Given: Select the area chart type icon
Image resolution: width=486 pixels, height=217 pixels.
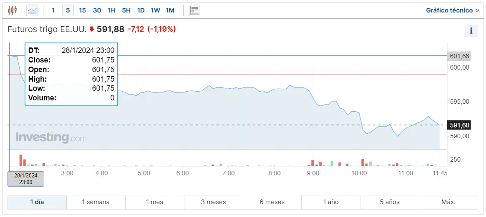Looking at the screenshot, I should click(32, 10).
